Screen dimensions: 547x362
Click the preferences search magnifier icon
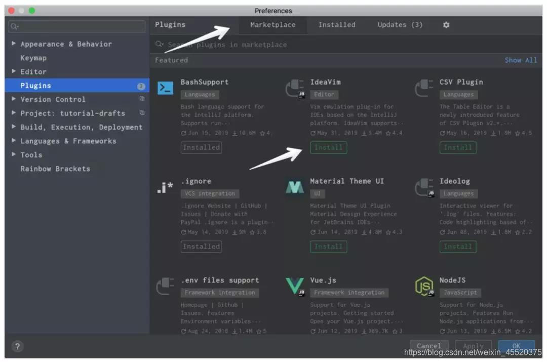[14, 26]
